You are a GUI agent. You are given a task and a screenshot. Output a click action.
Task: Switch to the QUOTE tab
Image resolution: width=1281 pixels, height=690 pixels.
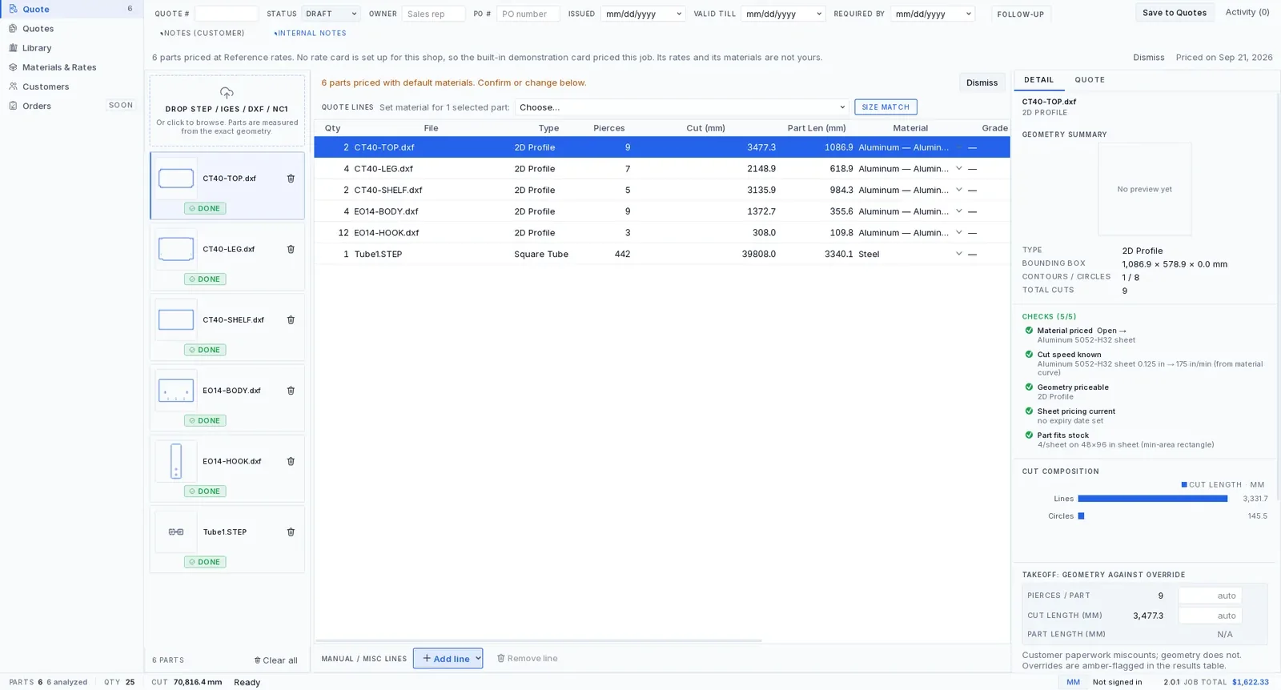[x=1090, y=79]
